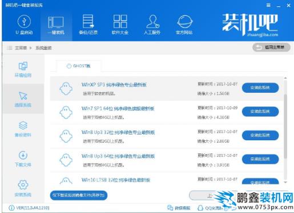This screenshot has height=213, width=294.
Task: Install Win7 SP1 64位 system button
Action: [260, 112]
